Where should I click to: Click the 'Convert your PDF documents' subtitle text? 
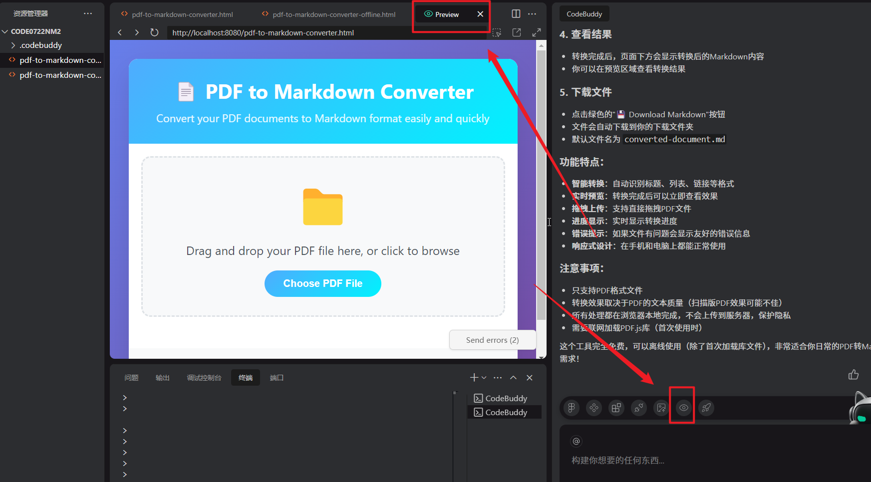pyautogui.click(x=323, y=118)
